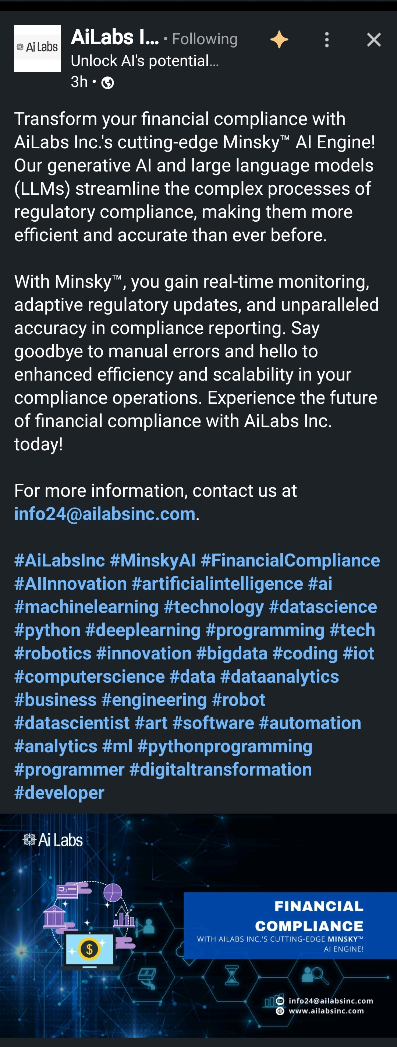Tap the #deeplearning hashtag
Image resolution: width=397 pixels, height=1047 pixels.
tap(143, 630)
